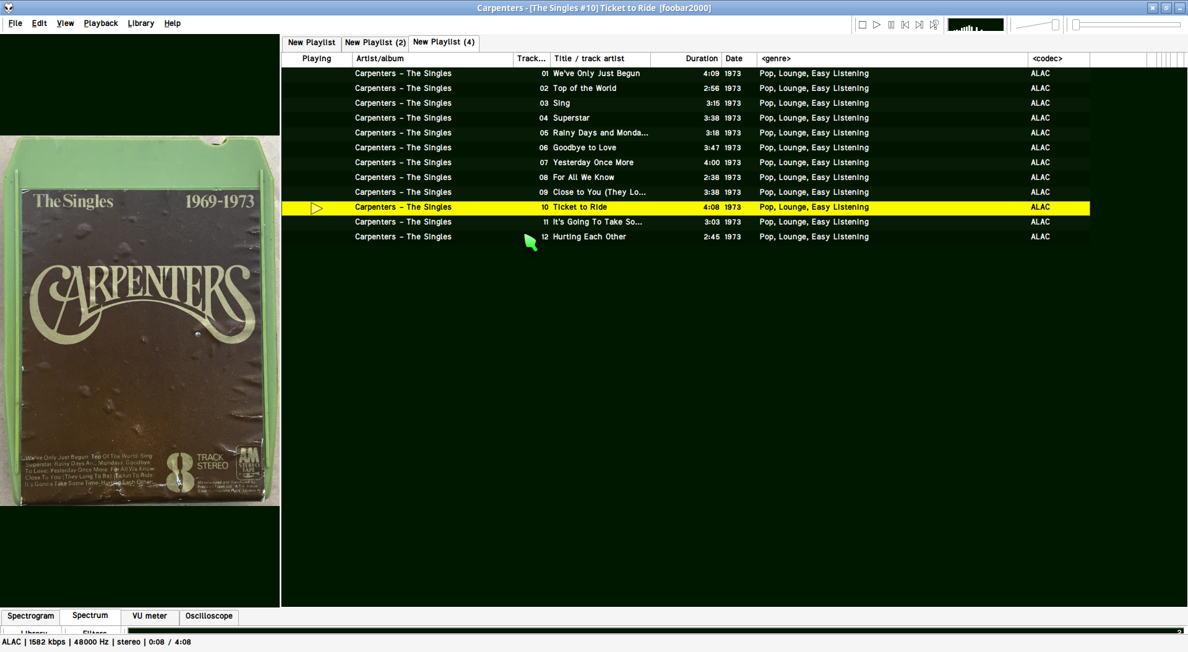
Task: Click ALAC codec cell for Superstar row
Action: click(x=1040, y=118)
